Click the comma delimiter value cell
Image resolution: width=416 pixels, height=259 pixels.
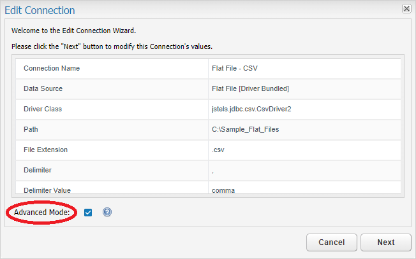[x=304, y=188]
